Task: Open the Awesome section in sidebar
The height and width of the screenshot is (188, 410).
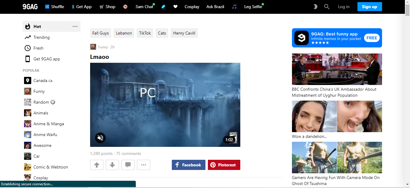Action: [x=52, y=145]
